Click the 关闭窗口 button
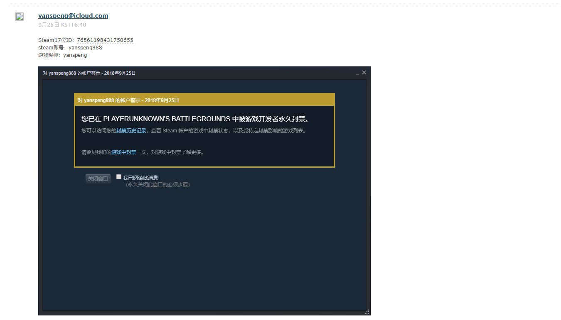The width and height of the screenshot is (561, 320). [x=98, y=179]
